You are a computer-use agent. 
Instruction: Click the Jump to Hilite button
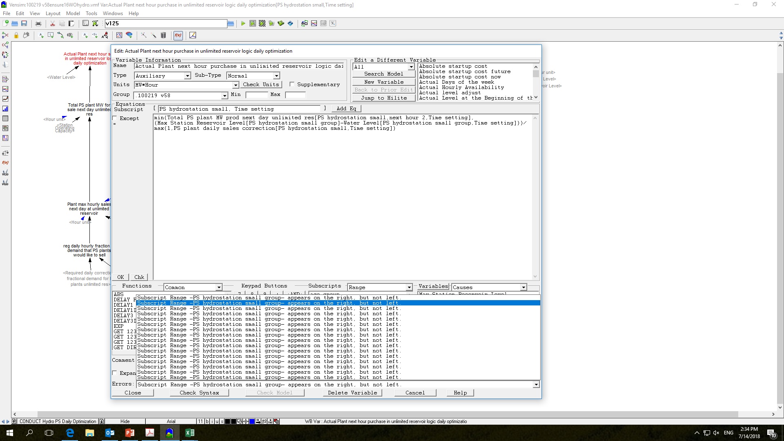click(x=384, y=98)
